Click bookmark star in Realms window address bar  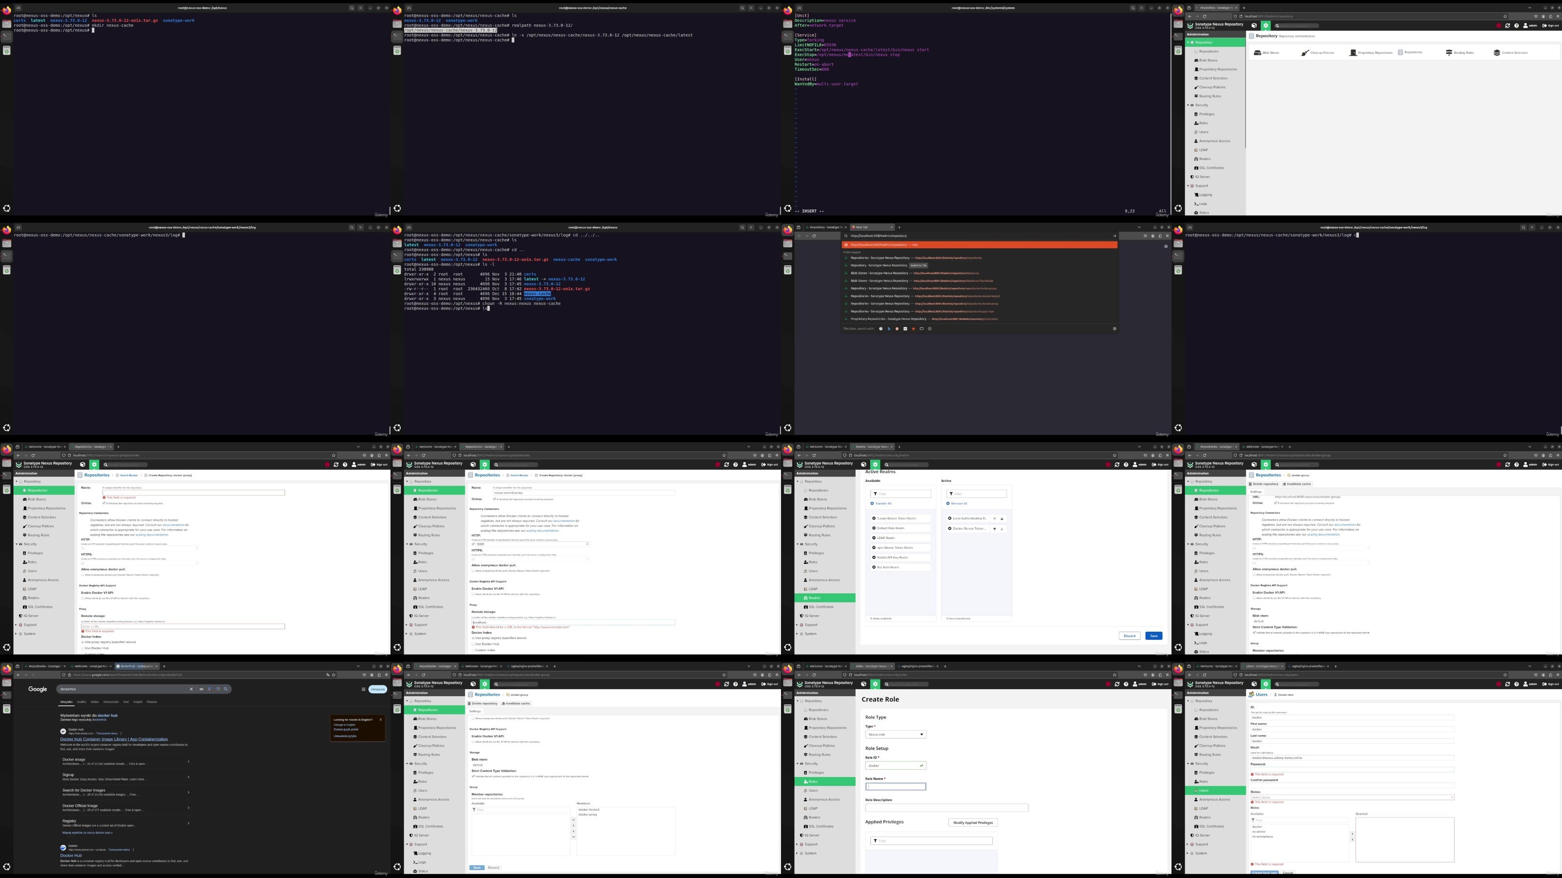point(1114,456)
